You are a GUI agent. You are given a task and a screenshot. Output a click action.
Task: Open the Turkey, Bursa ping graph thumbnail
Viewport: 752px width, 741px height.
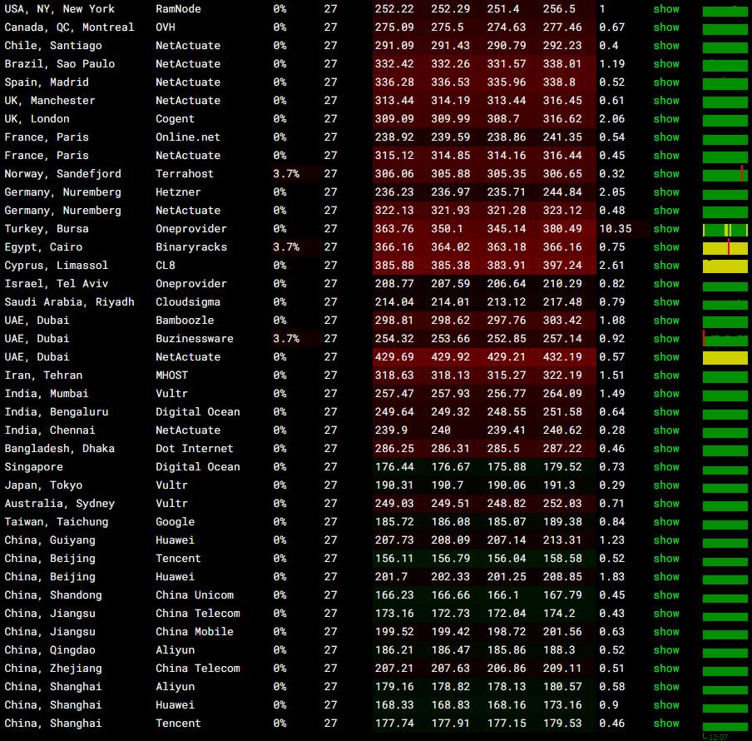pos(725,231)
